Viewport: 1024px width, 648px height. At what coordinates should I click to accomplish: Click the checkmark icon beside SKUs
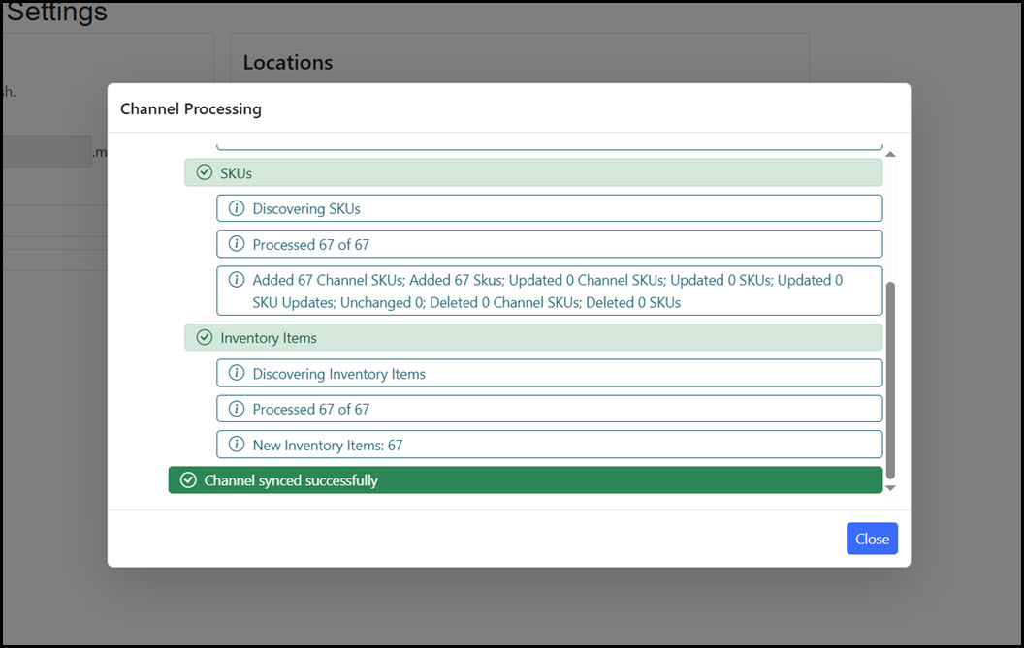204,173
